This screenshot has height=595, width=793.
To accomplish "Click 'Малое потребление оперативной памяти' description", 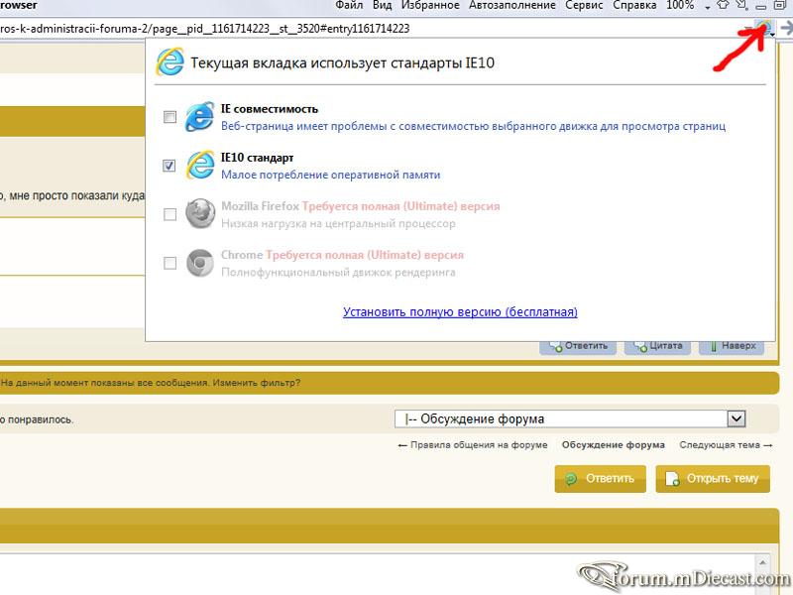I will point(331,176).
